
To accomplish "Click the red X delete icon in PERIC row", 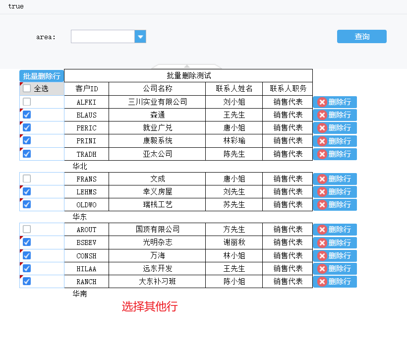I will [322, 128].
